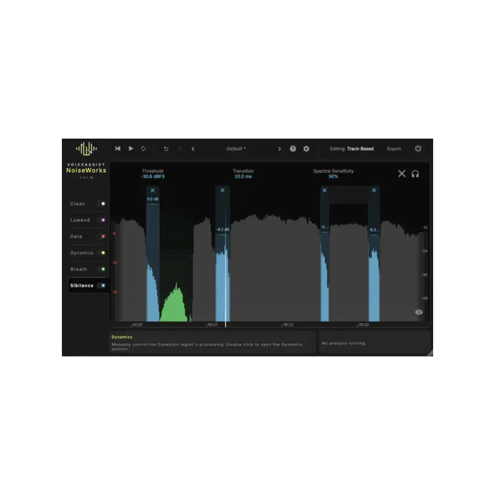Screen dimensions: 495x495
Task: Toggle the Sibilance module switch
Action: tap(101, 286)
